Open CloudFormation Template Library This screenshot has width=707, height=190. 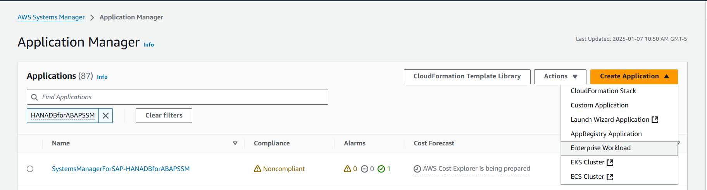tap(467, 76)
